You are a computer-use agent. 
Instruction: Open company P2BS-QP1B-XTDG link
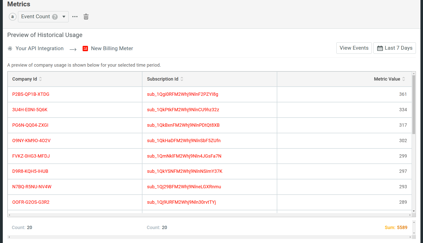click(31, 94)
